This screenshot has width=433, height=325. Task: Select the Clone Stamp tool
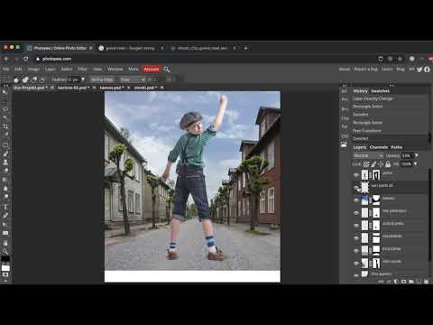(x=5, y=162)
